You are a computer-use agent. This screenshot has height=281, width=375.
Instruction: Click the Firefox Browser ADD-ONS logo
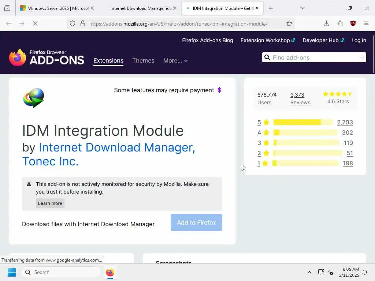click(x=47, y=57)
